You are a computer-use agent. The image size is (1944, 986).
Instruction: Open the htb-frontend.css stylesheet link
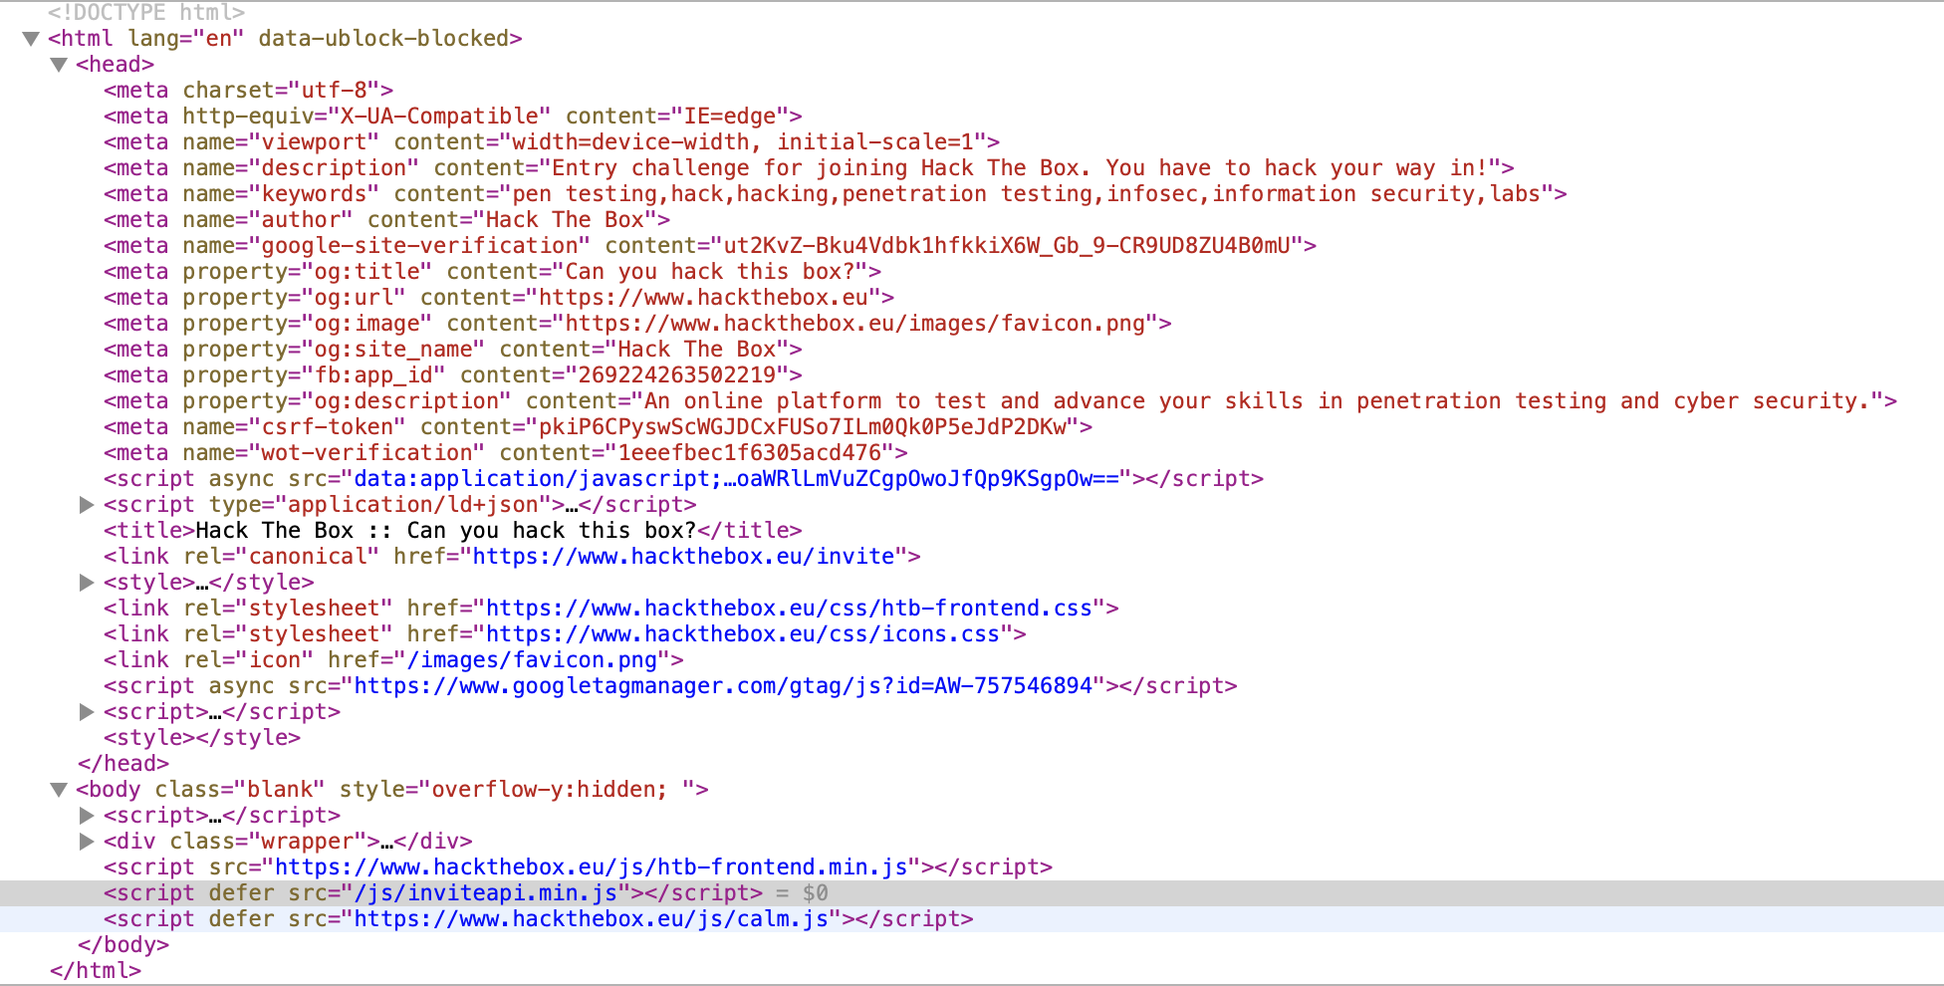789,609
